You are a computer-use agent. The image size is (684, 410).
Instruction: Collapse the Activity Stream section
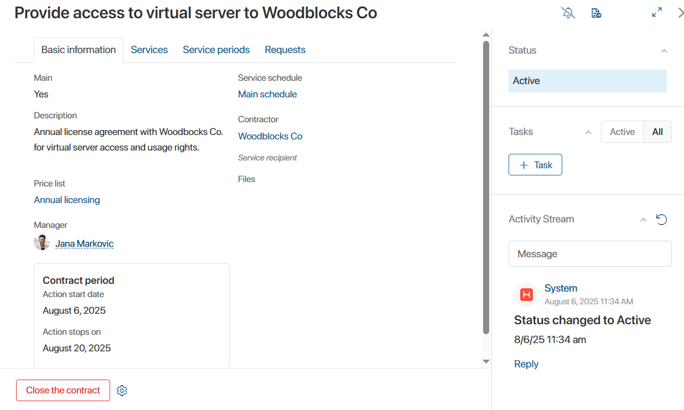[643, 220]
